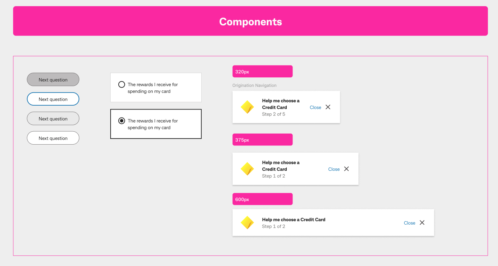
Task: Select the unselected rewards radio button
Action: (122, 85)
